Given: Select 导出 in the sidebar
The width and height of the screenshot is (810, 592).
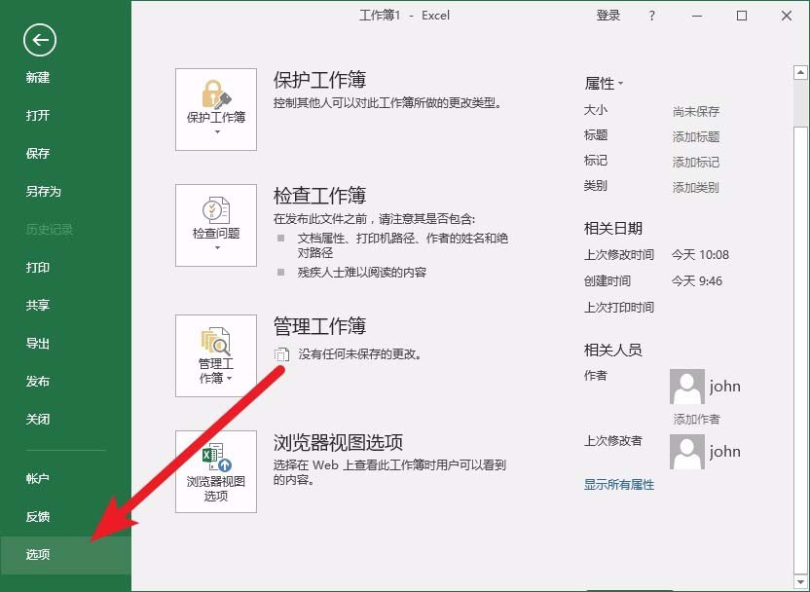Looking at the screenshot, I should coord(38,344).
